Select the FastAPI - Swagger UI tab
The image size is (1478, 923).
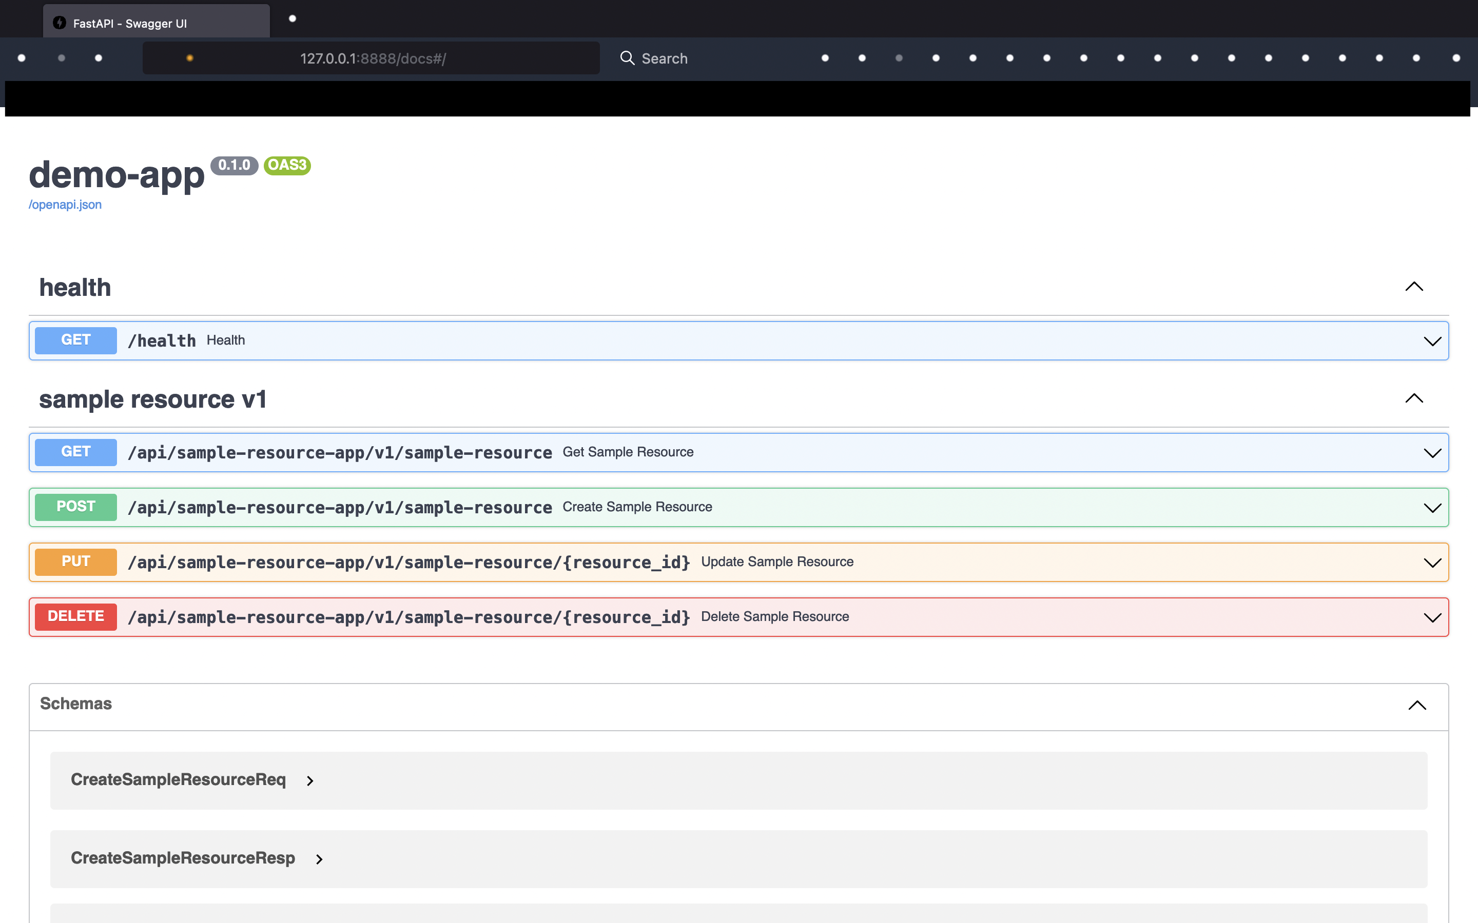click(155, 23)
